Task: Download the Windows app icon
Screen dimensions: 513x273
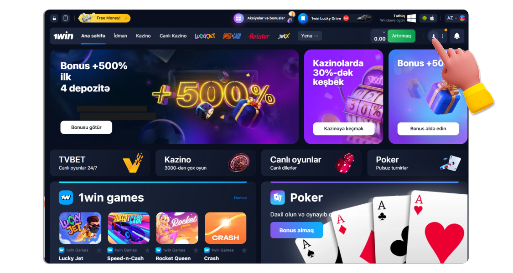Action: coord(411,18)
